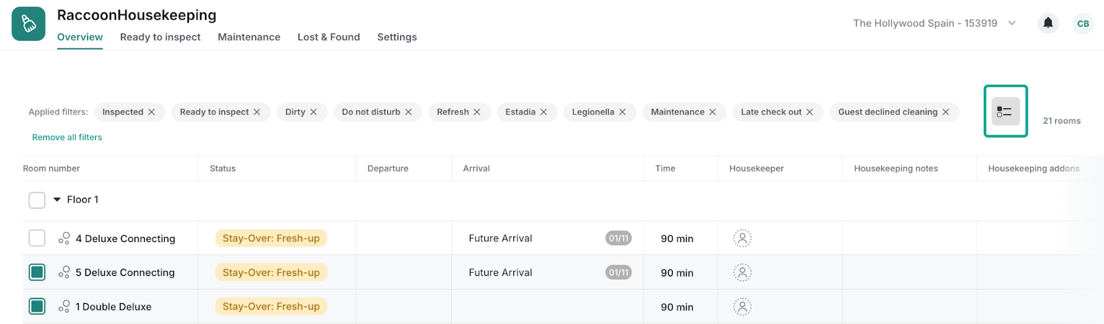1104x324 pixels.
Task: Assign housekeeper for 5 Deluxe Connecting
Action: point(742,272)
